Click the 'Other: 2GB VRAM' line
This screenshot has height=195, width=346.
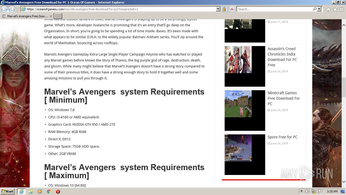coord(62,154)
